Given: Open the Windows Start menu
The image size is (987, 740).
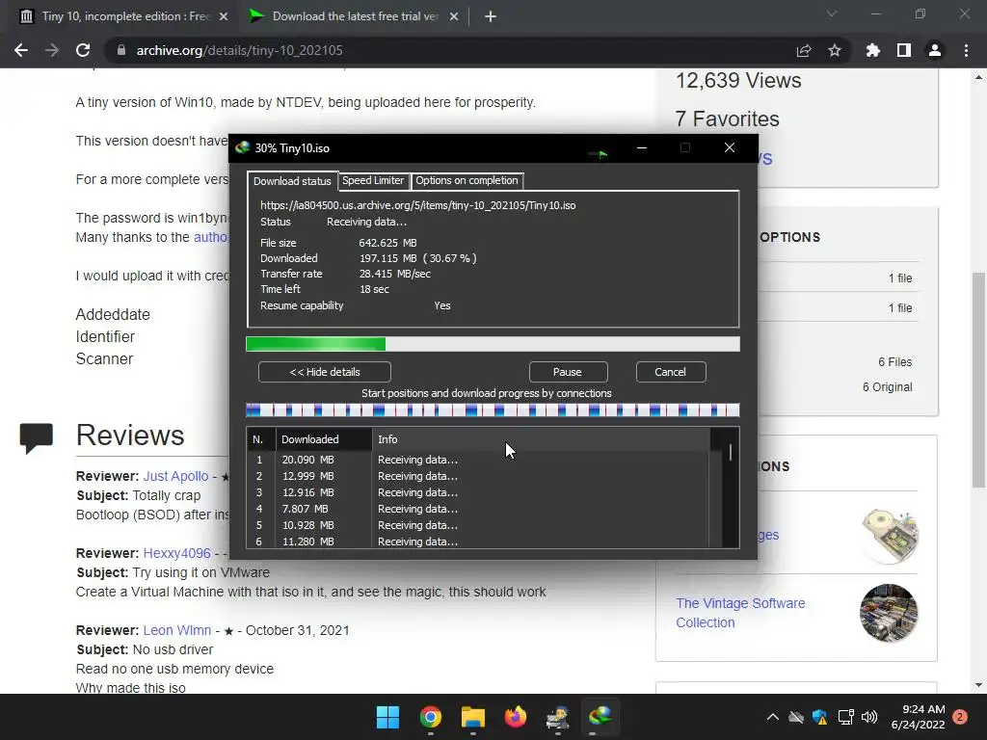Looking at the screenshot, I should pyautogui.click(x=387, y=717).
